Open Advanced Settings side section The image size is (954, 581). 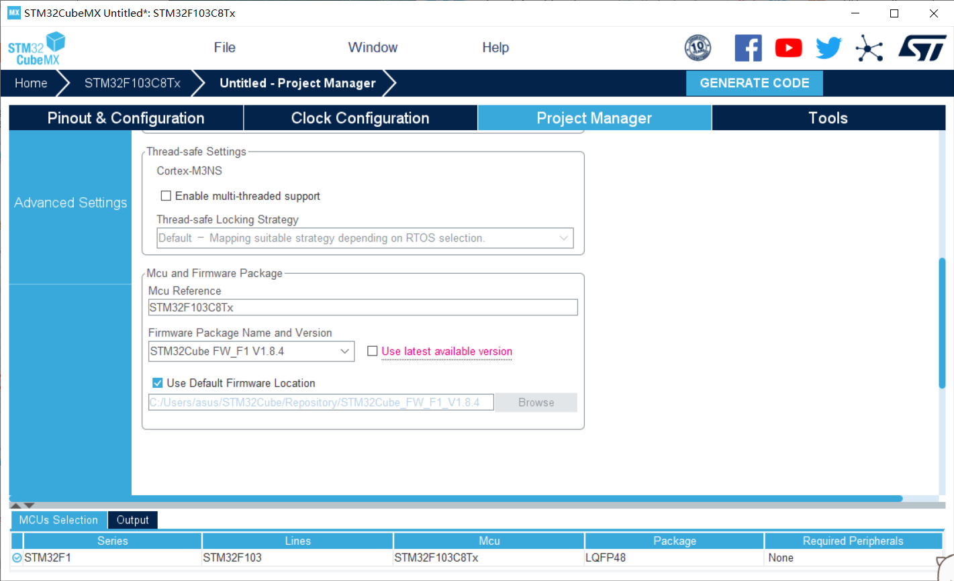point(70,203)
